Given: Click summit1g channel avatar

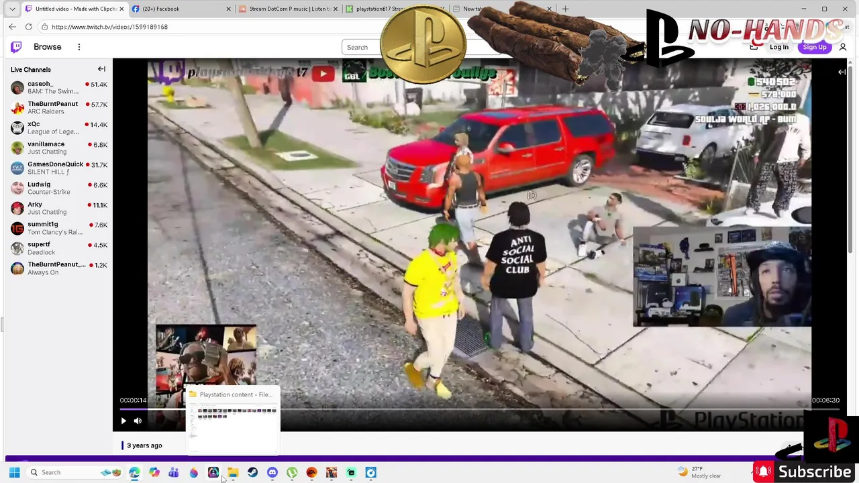Looking at the screenshot, I should [x=17, y=228].
